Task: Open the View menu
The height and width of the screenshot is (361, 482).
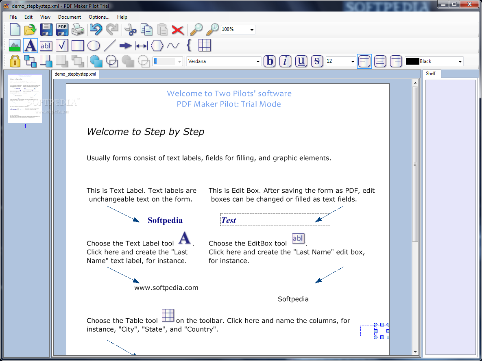Action: coord(45,17)
